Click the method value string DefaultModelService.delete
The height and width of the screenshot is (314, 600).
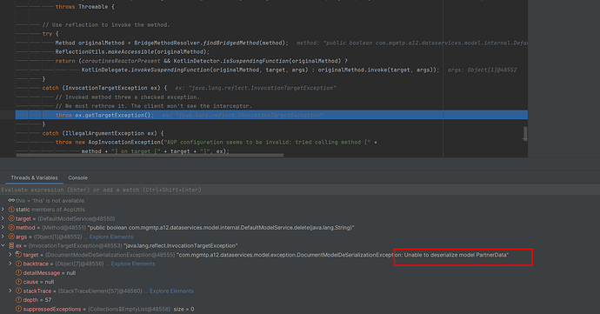tap(221, 228)
